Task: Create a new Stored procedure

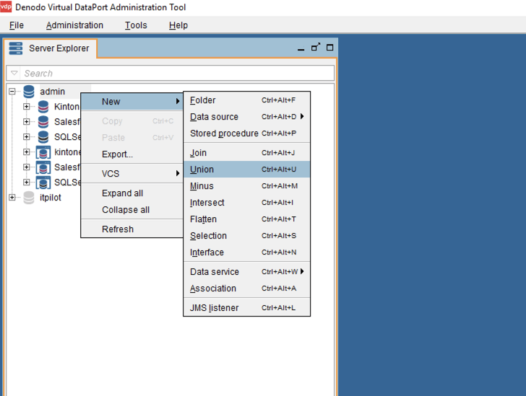Action: coord(246,133)
